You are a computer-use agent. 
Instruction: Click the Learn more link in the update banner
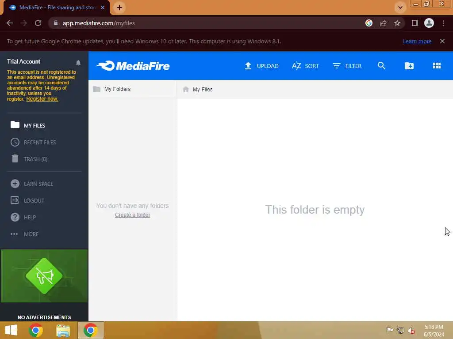pos(417,41)
